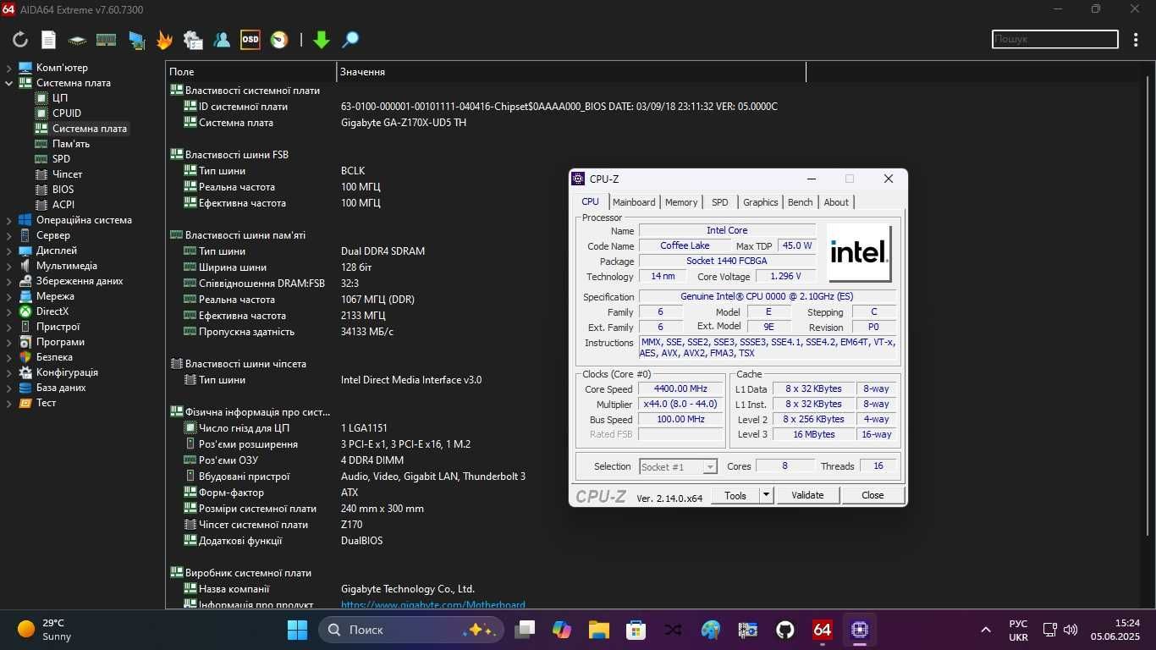Open the CPU chip toolbar icon
1156x650 pixels.
click(x=77, y=39)
